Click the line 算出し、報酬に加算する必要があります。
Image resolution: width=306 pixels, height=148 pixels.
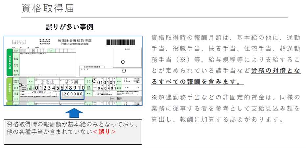[217, 119]
